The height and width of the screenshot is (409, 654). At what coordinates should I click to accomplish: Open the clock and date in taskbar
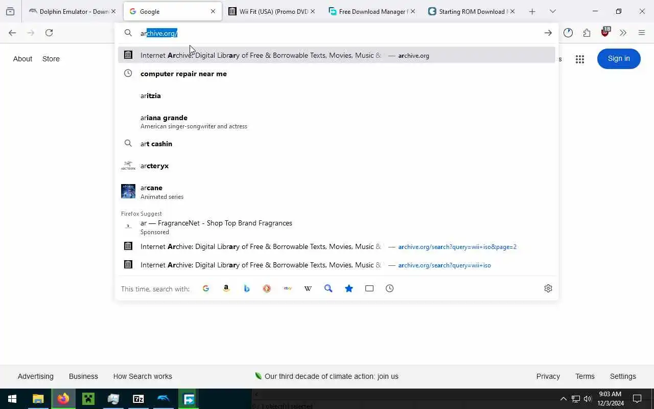click(611, 399)
